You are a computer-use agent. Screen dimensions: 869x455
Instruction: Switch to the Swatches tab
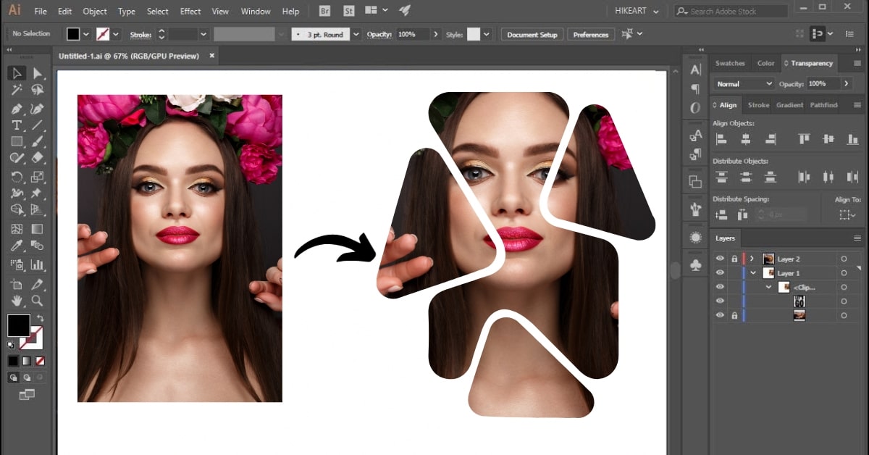(x=730, y=63)
